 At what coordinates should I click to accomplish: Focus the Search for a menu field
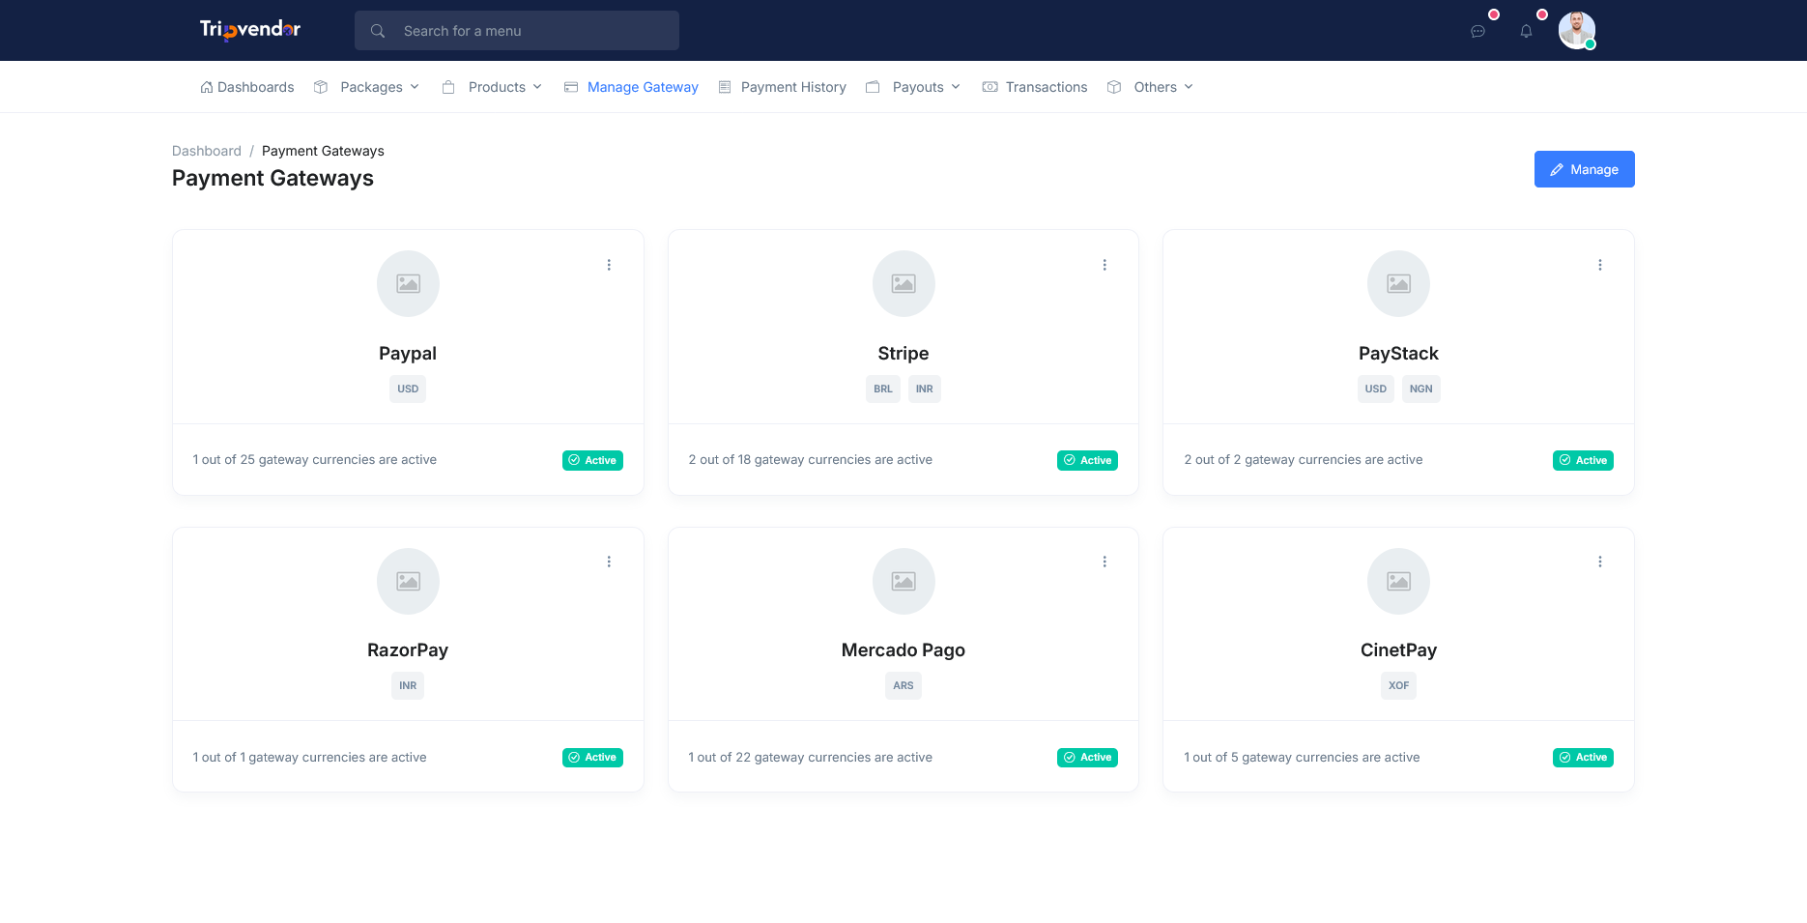(x=517, y=31)
